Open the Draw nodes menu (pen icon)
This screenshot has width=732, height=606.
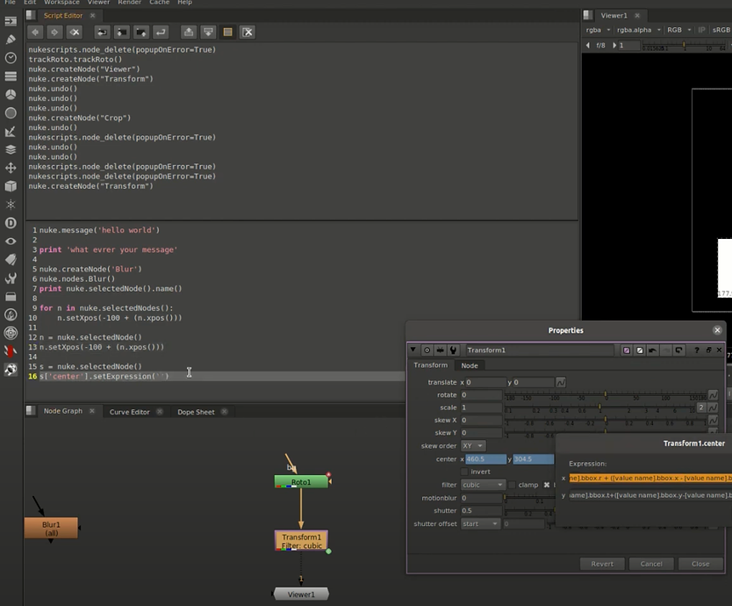[x=11, y=40]
